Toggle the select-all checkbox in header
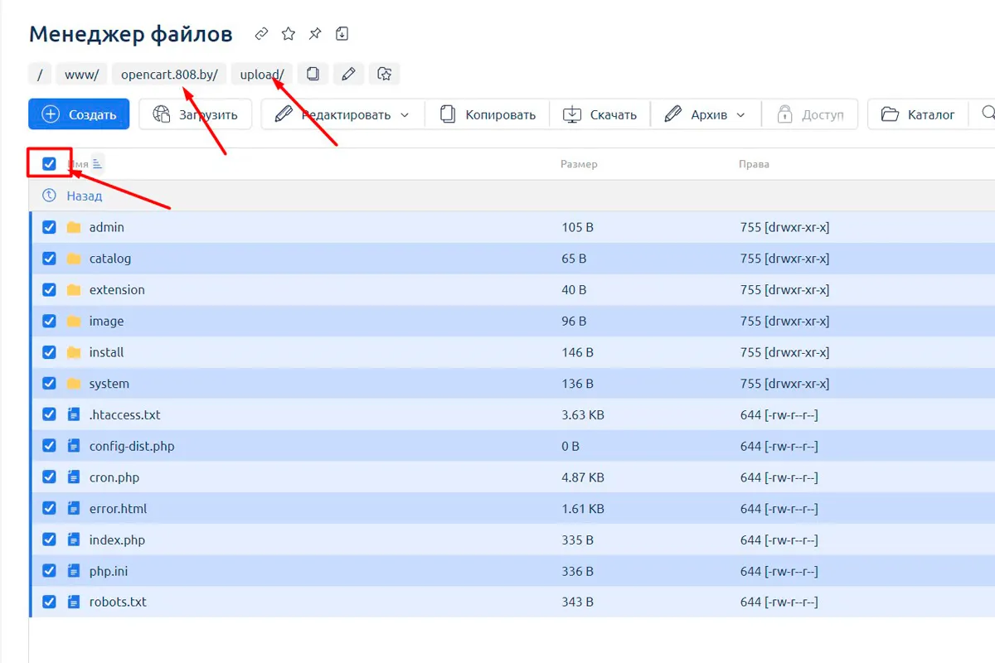Image resolution: width=995 pixels, height=663 pixels. pyautogui.click(x=49, y=164)
